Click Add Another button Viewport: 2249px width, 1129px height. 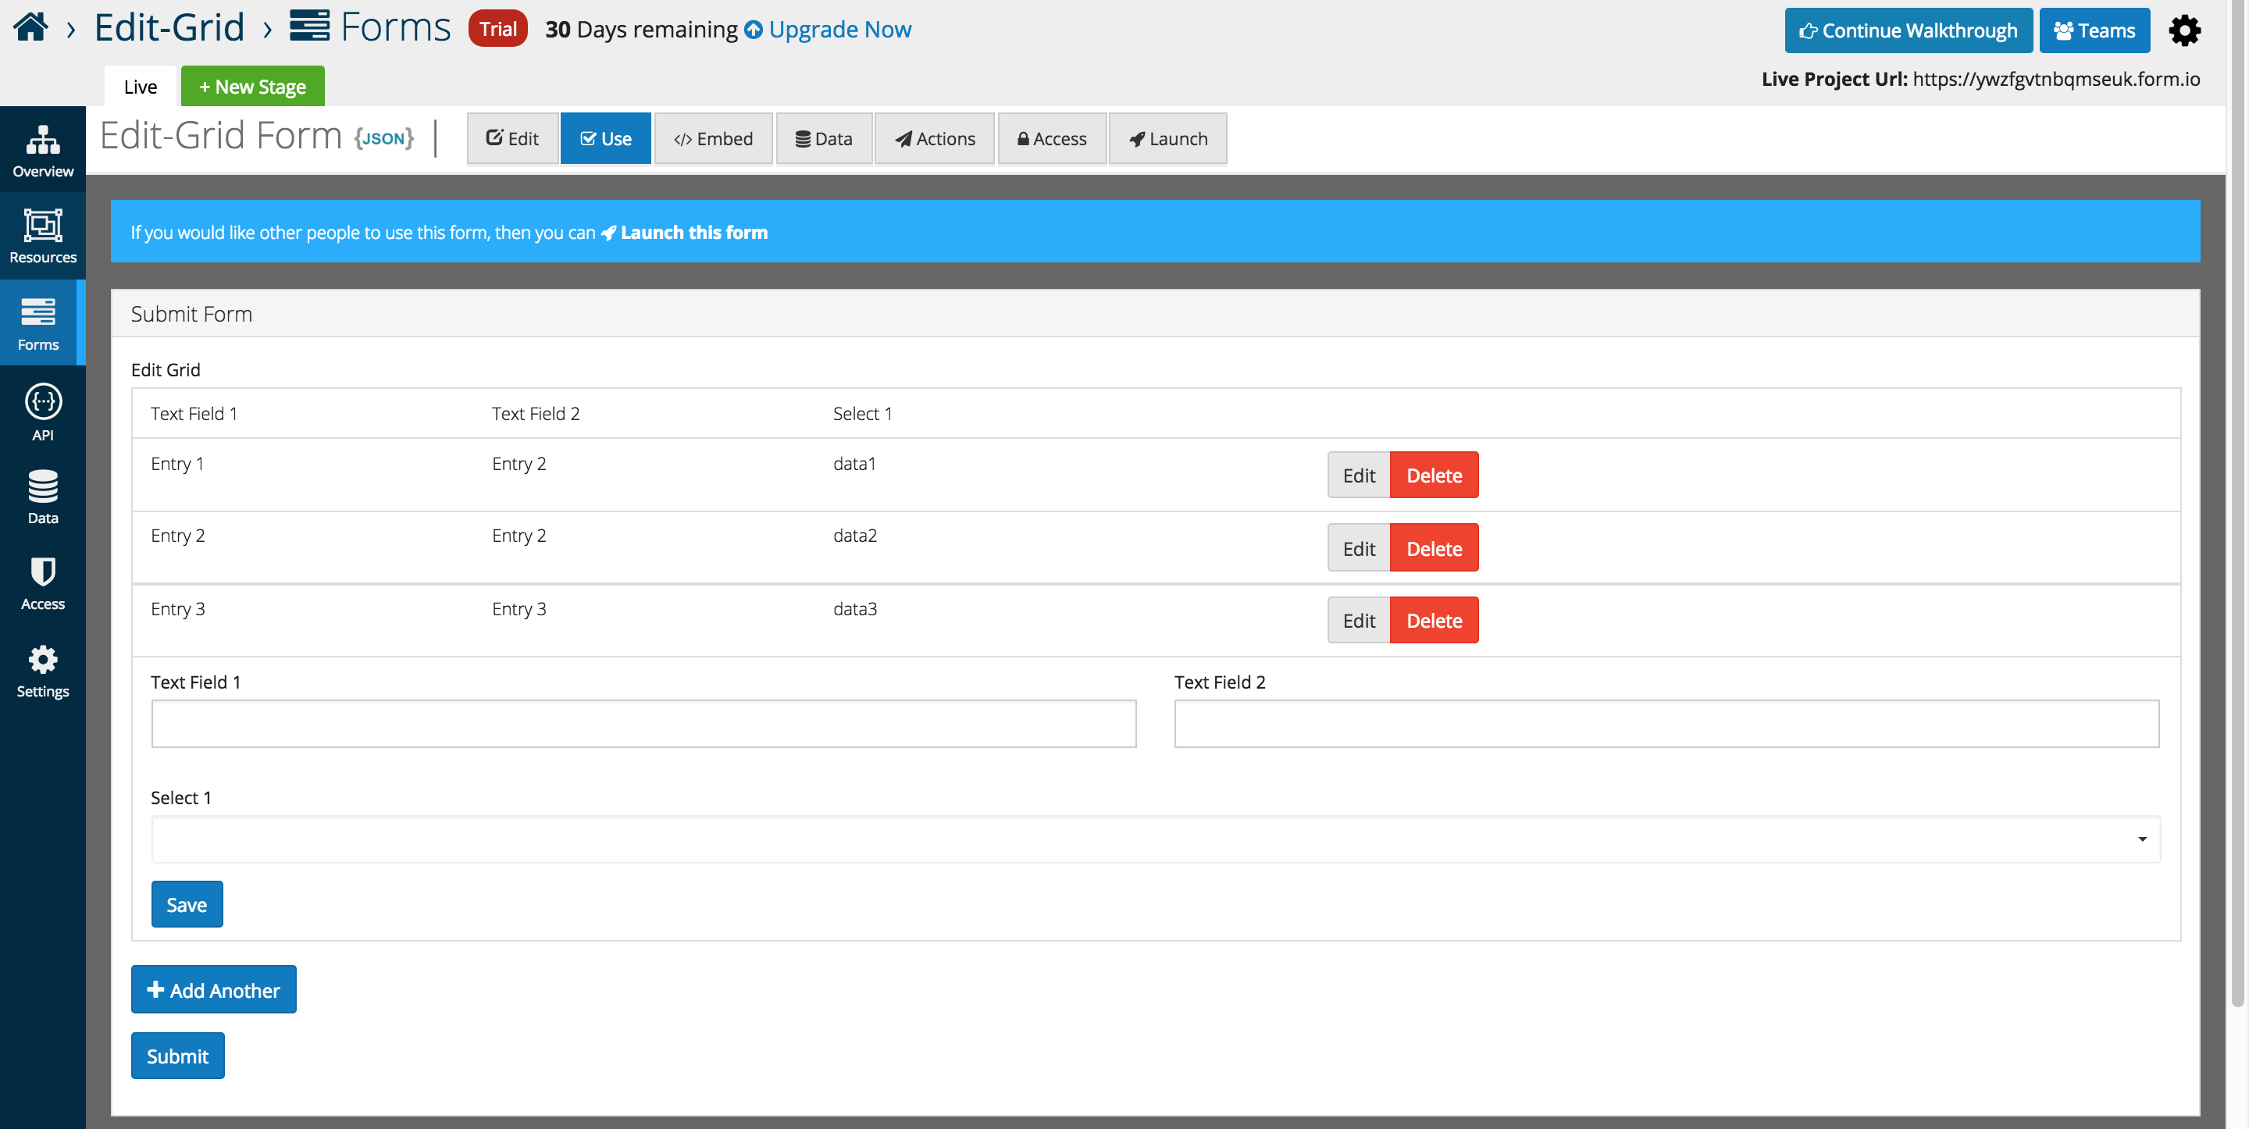pyautogui.click(x=214, y=989)
